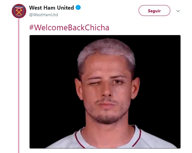
Task: View the West Ham profile picture
Action: click(x=19, y=11)
